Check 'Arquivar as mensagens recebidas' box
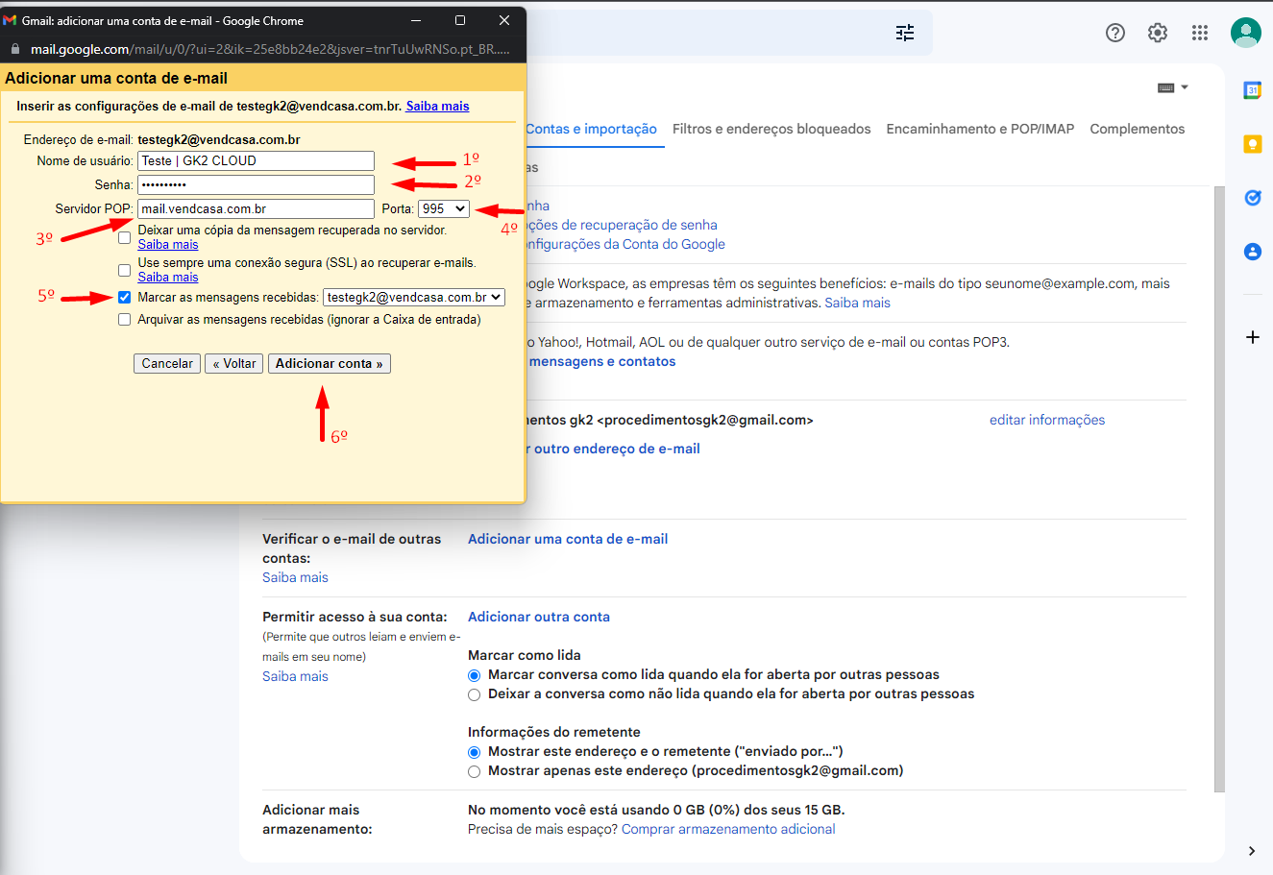Screen dimensions: 1273x875 tap(124, 320)
